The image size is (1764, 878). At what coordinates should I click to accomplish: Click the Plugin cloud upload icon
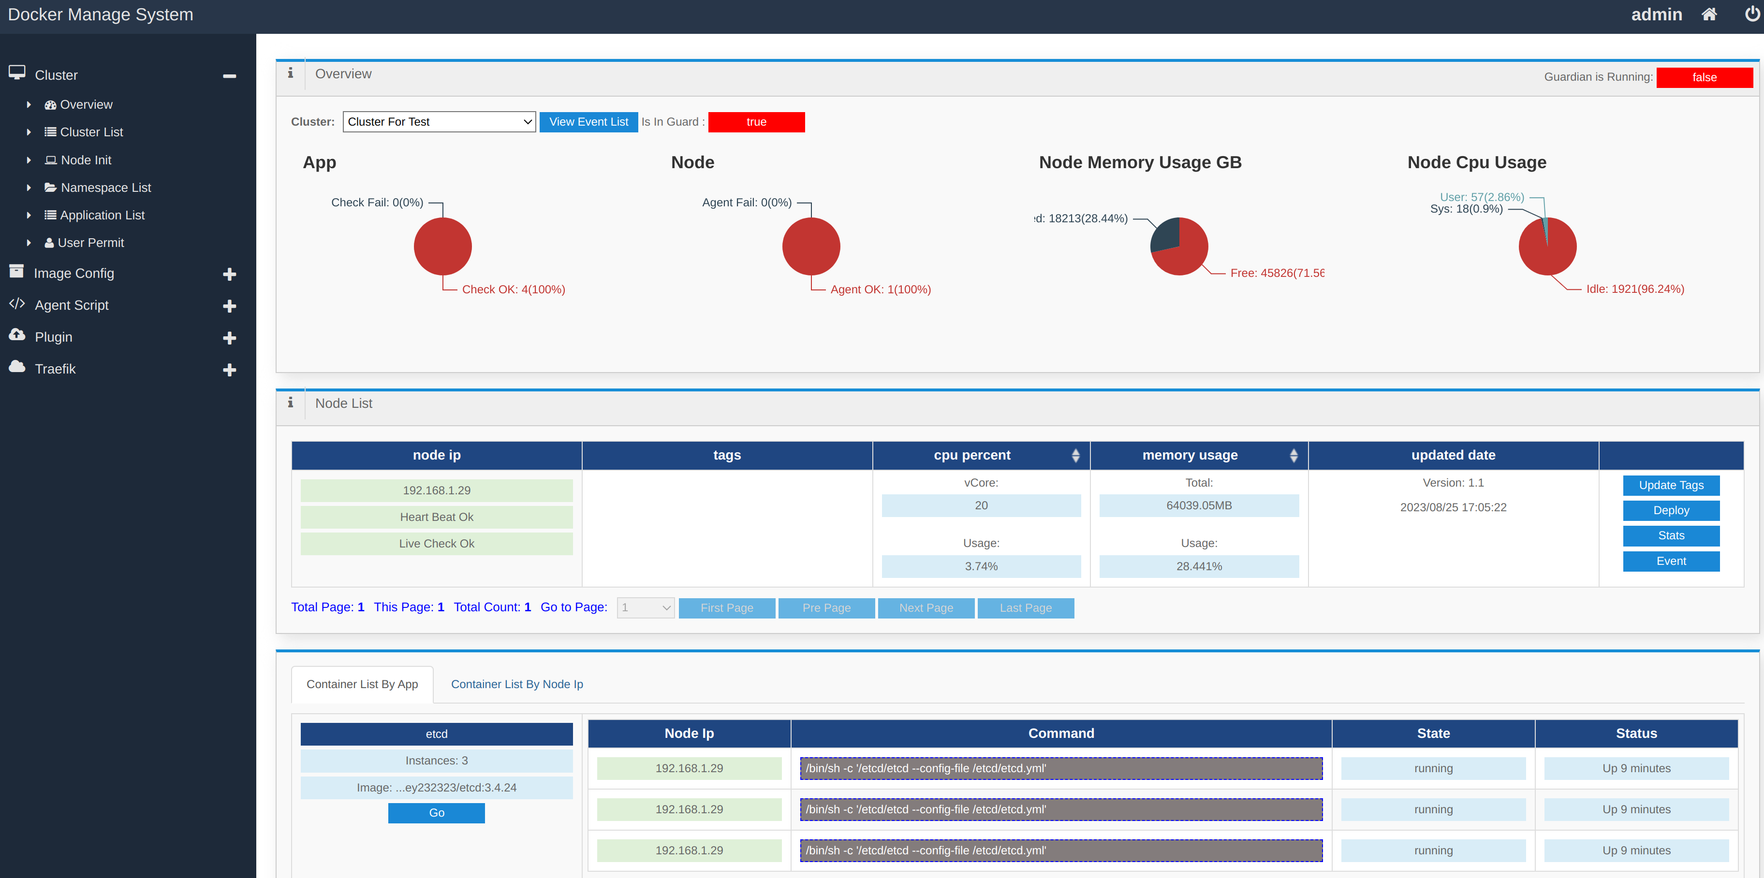coord(17,335)
